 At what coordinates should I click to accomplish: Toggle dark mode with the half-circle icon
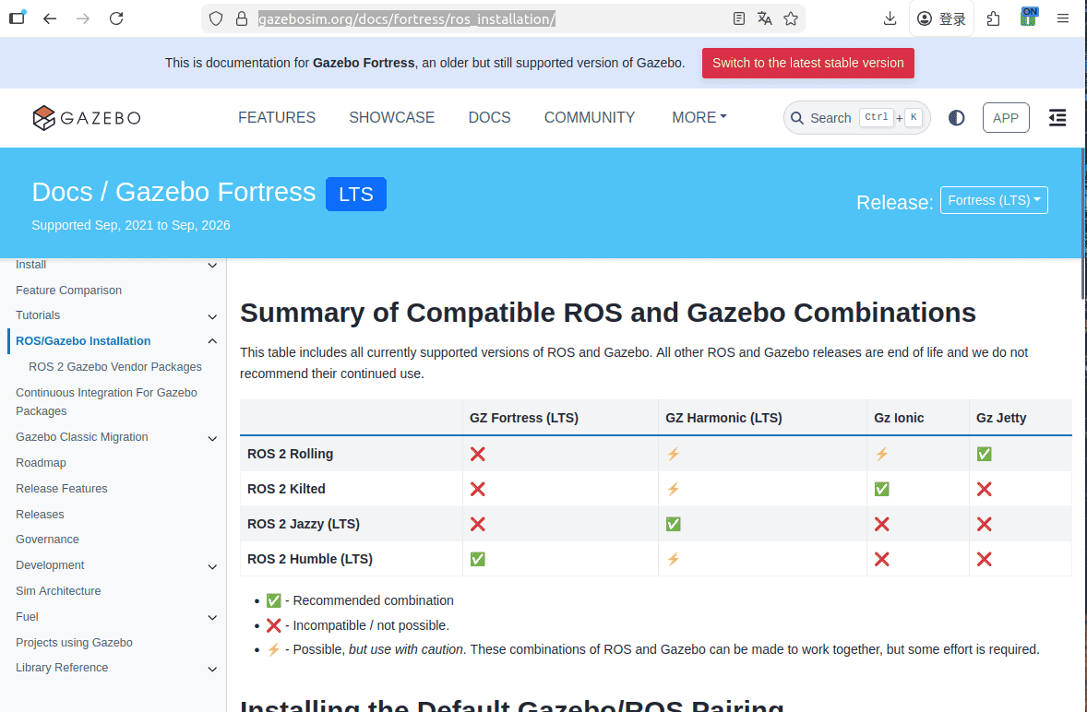(x=956, y=117)
